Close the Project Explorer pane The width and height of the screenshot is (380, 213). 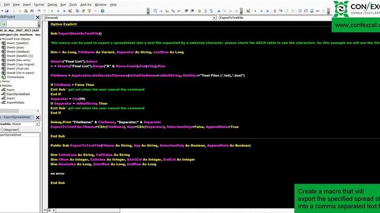pyautogui.click(x=37, y=17)
